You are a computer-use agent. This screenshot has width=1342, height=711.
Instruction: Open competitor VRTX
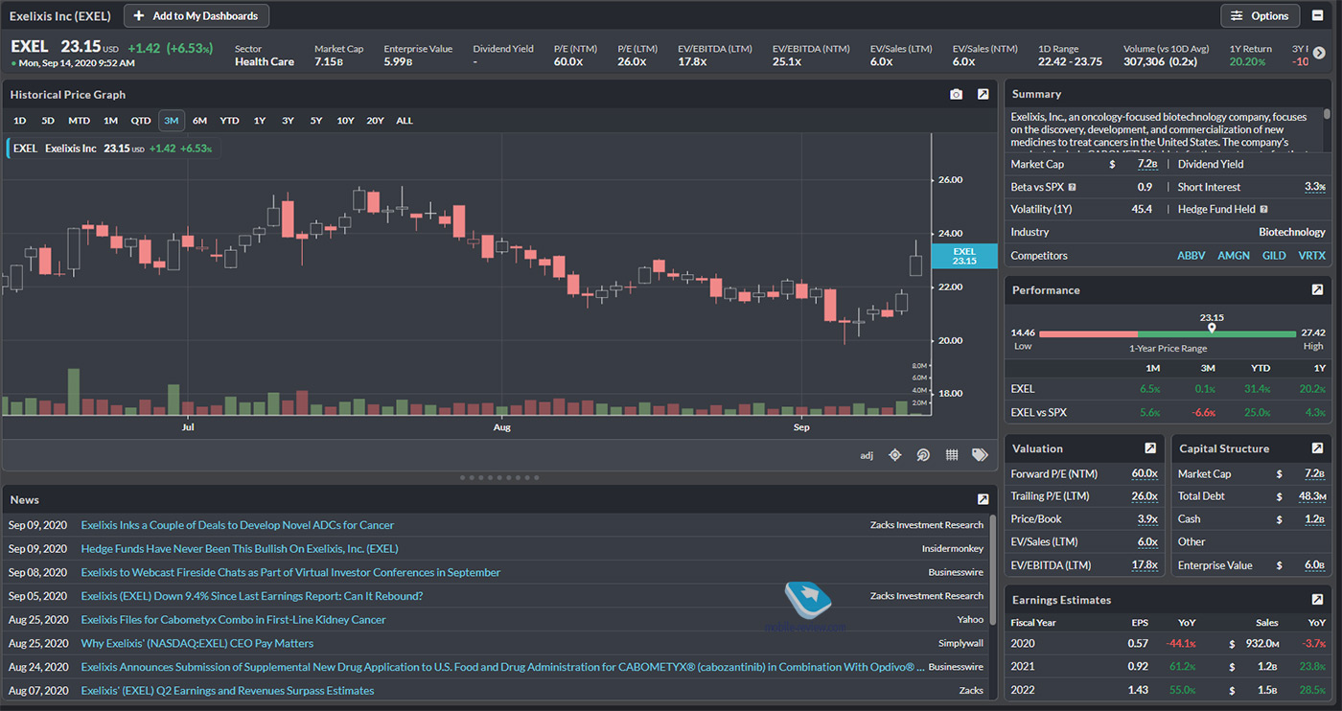tap(1311, 256)
